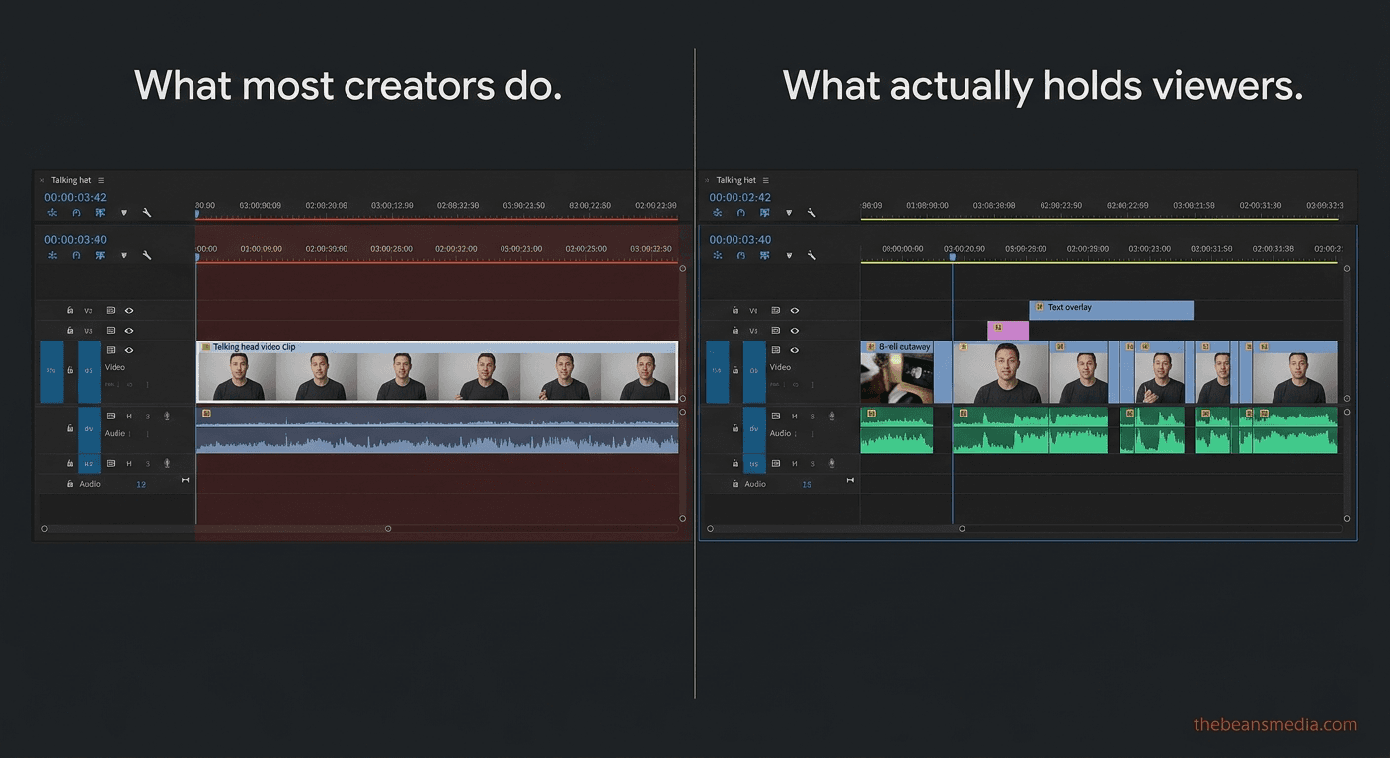Screen dimensions: 1390x758
Task: Solo the right timeline's green waveform audio track
Action: [813, 417]
